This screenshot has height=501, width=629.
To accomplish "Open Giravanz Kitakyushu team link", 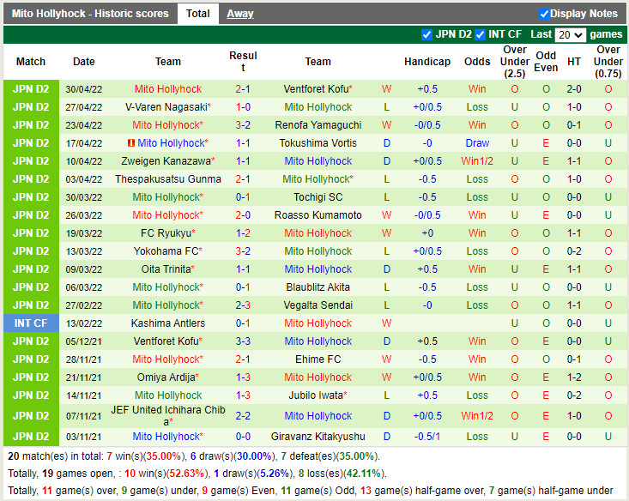I will (318, 437).
